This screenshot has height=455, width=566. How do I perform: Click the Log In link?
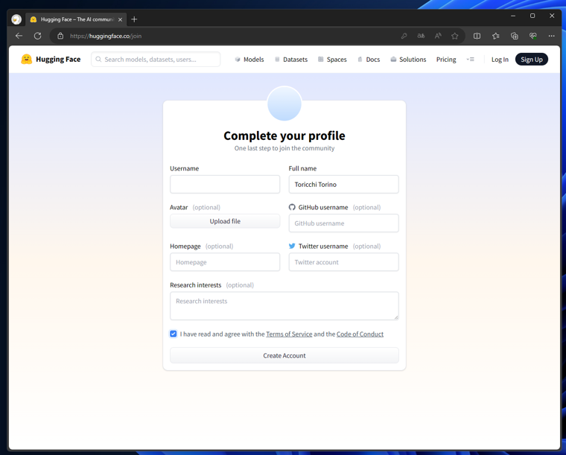pyautogui.click(x=500, y=60)
